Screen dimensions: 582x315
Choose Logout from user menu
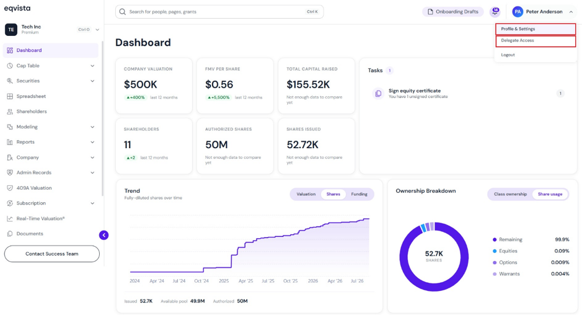[x=508, y=55]
